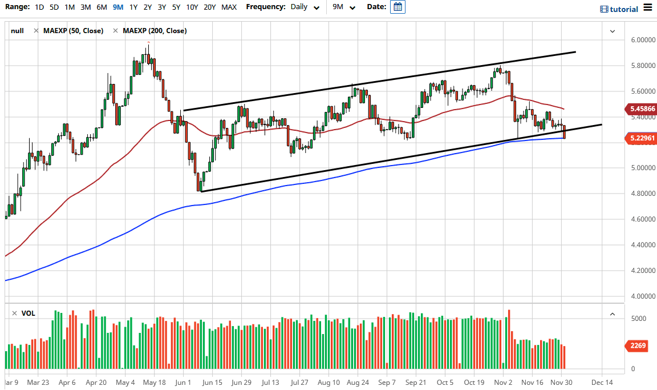Select the 1D range

click(39, 7)
